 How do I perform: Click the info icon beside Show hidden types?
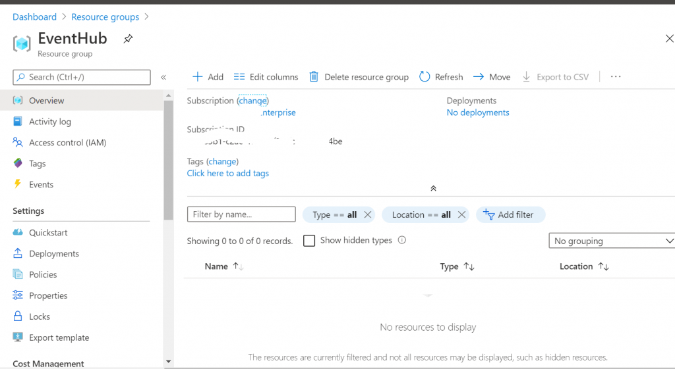[x=401, y=240]
